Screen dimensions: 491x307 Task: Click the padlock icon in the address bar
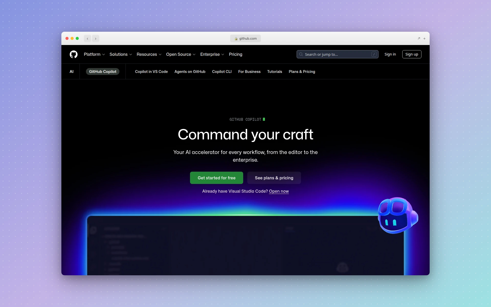[x=236, y=38]
